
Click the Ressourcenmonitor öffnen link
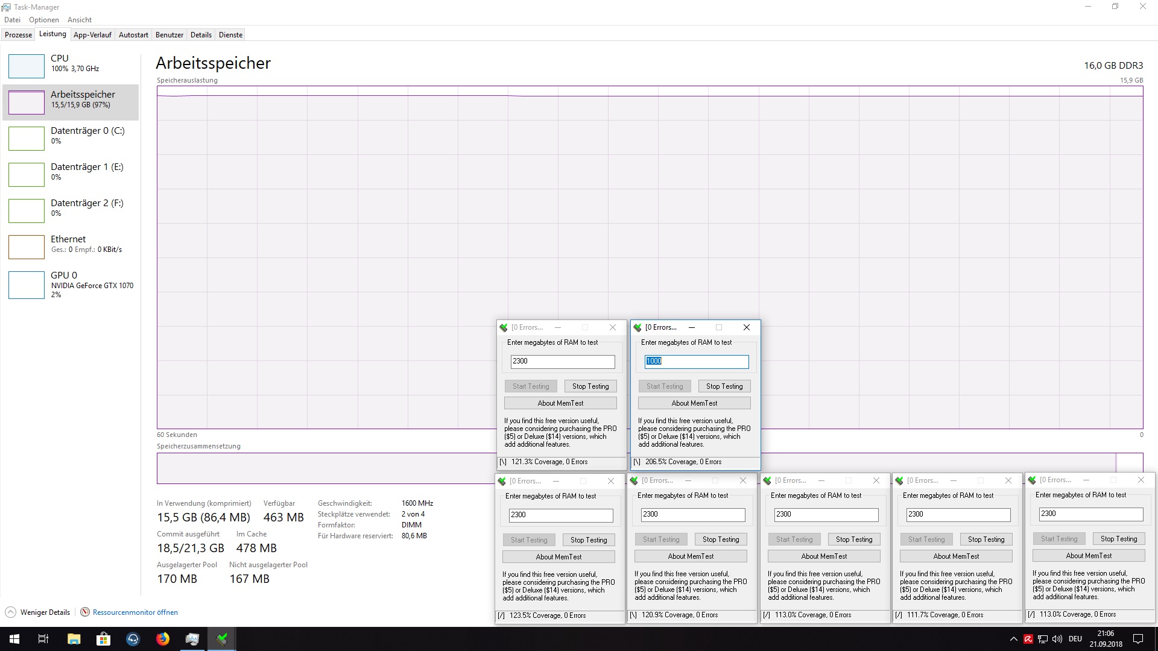coord(135,612)
